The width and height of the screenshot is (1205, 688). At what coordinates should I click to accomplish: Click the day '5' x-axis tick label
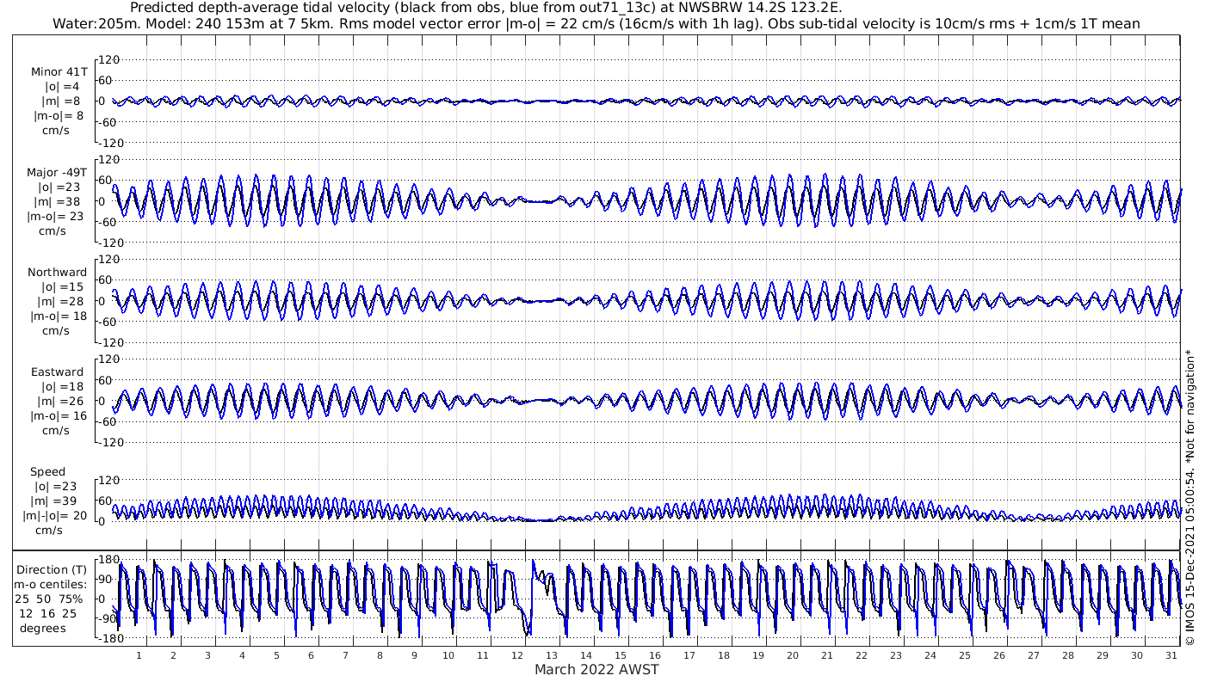(276, 655)
